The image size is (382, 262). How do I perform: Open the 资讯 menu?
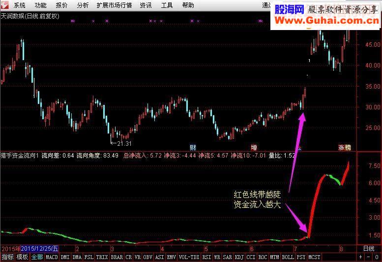coord(146,5)
